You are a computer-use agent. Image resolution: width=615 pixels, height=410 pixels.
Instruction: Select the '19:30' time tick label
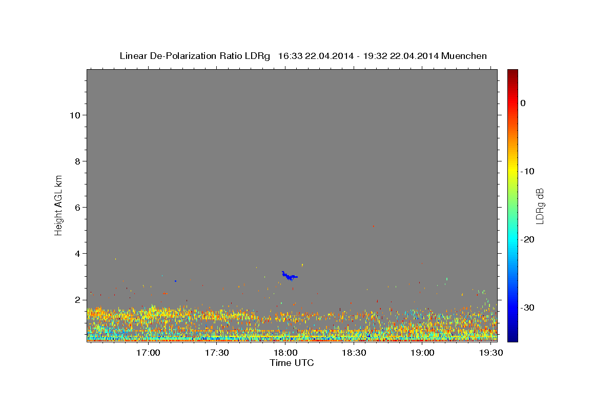[490, 353]
